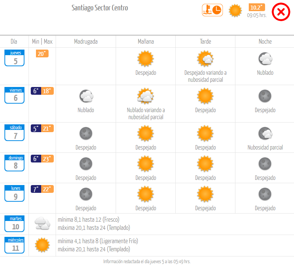
Task: Click jueves night 'Nublado' label
Action: pos(265,73)
